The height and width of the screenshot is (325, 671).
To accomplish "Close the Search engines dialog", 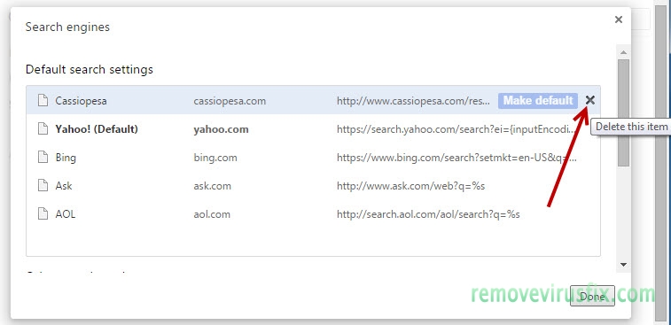I will pos(619,19).
